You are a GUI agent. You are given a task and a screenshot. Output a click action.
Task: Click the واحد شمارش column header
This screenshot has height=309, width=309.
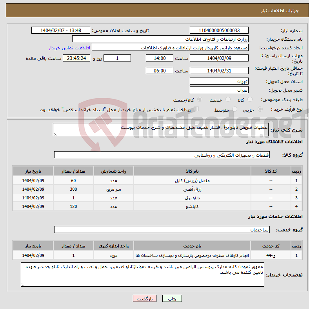(114, 171)
